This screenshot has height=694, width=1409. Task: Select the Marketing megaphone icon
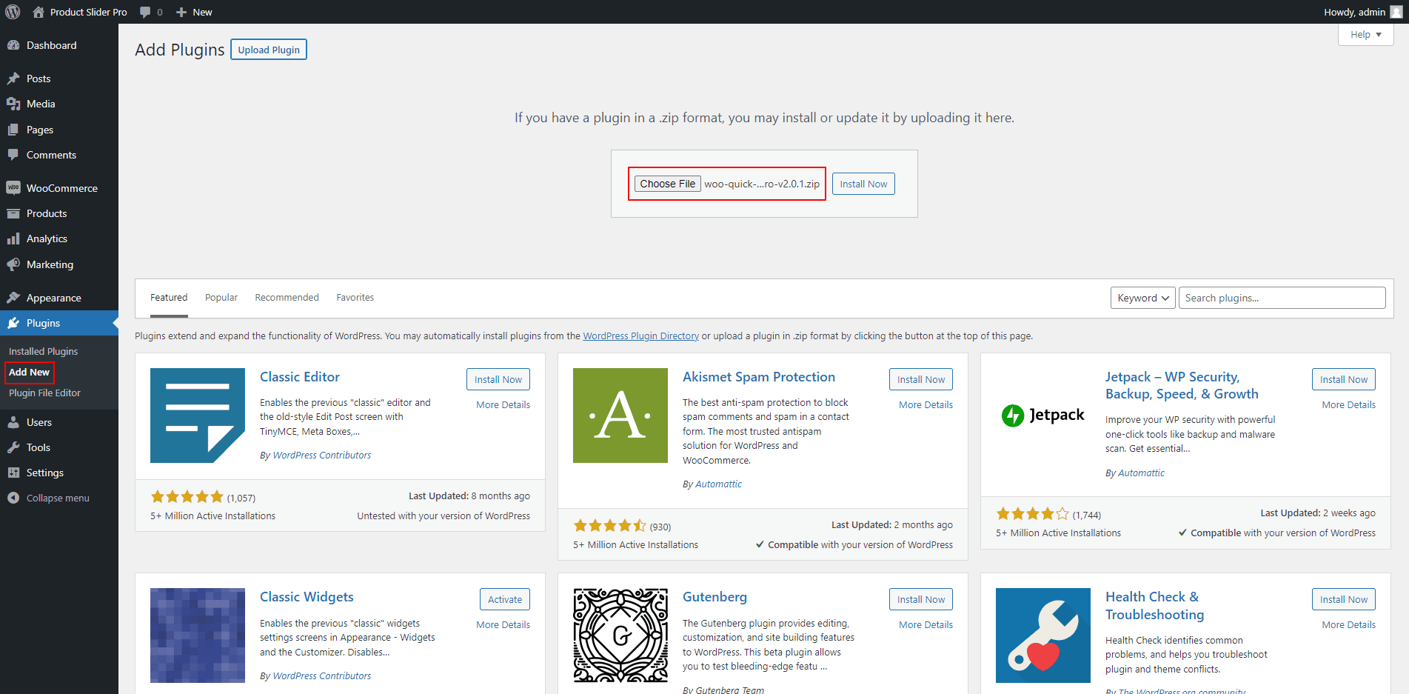click(13, 264)
